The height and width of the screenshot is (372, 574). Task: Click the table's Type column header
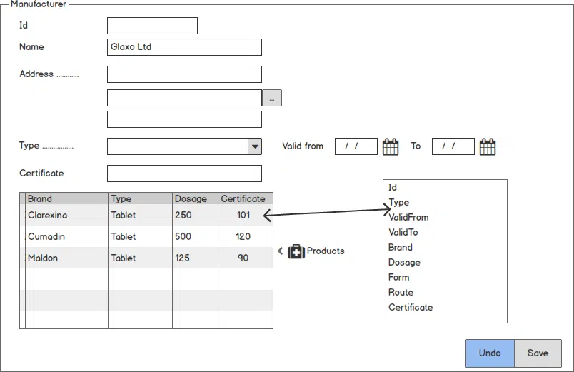point(140,198)
